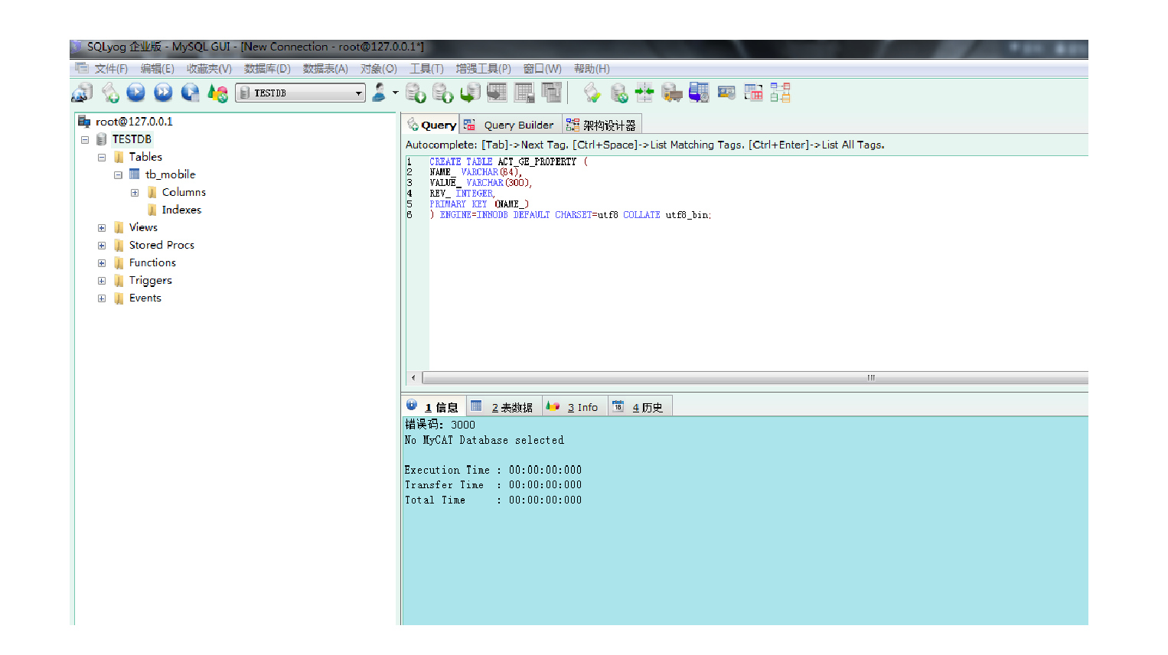Select the Triggers tree item
Image resolution: width=1168 pixels, height=655 pixels.
pos(150,280)
